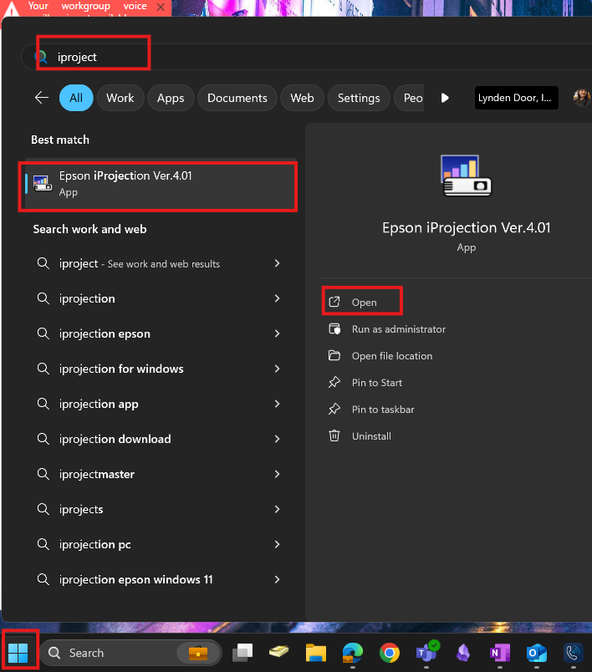Show more filter tabs with play arrow
Viewport: 592px width, 672px height.
(445, 98)
